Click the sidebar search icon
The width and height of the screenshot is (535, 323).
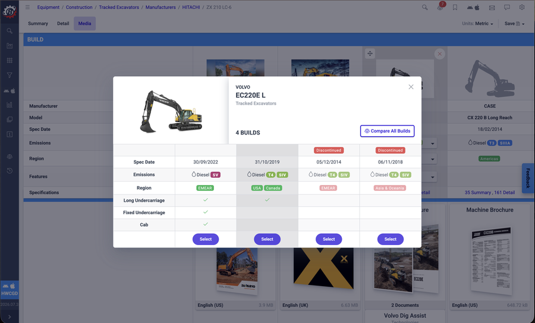click(10, 31)
